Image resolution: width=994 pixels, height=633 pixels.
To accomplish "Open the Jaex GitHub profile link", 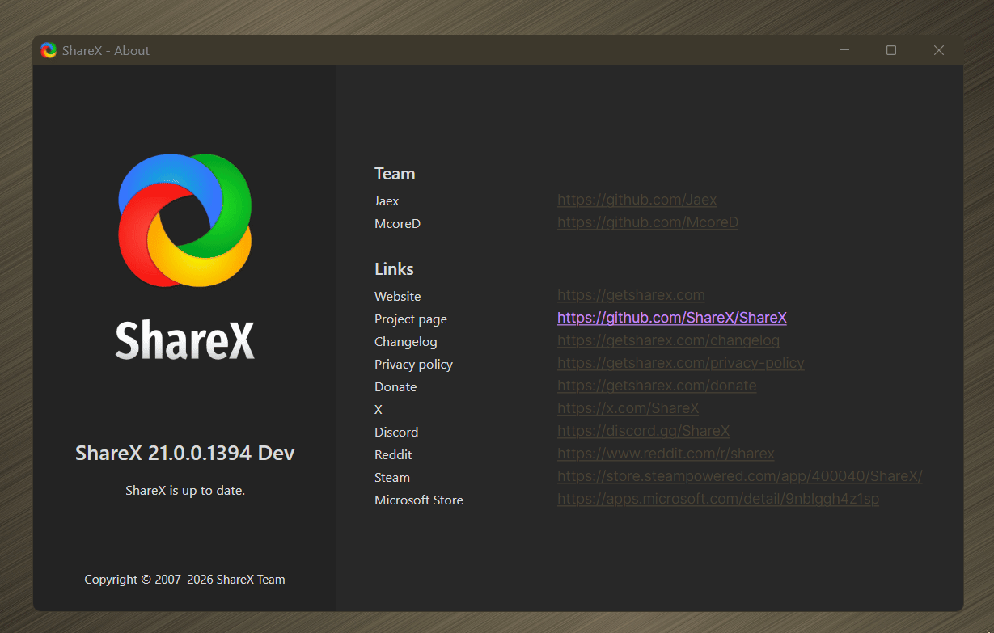I will point(637,200).
